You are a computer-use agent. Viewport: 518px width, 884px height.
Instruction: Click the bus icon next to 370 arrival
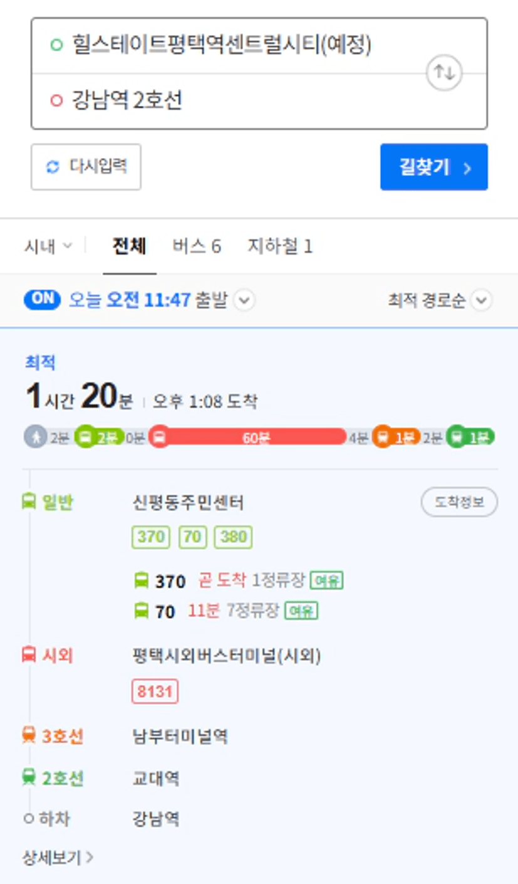coord(142,581)
